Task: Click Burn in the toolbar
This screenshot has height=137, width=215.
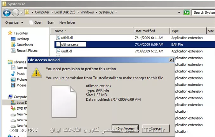Action: 51,22
